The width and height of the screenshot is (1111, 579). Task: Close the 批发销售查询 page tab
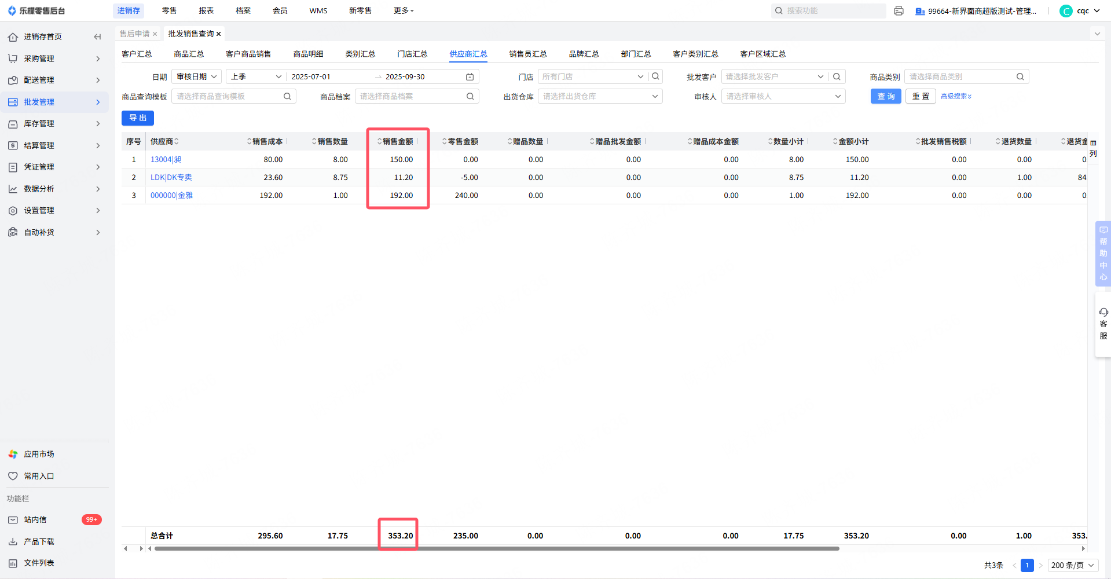[x=218, y=34]
